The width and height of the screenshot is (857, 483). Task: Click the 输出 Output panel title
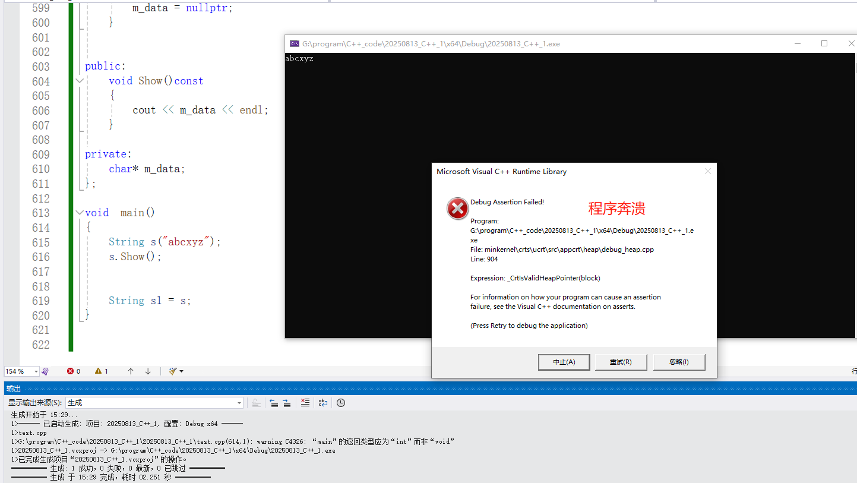pyautogui.click(x=13, y=389)
